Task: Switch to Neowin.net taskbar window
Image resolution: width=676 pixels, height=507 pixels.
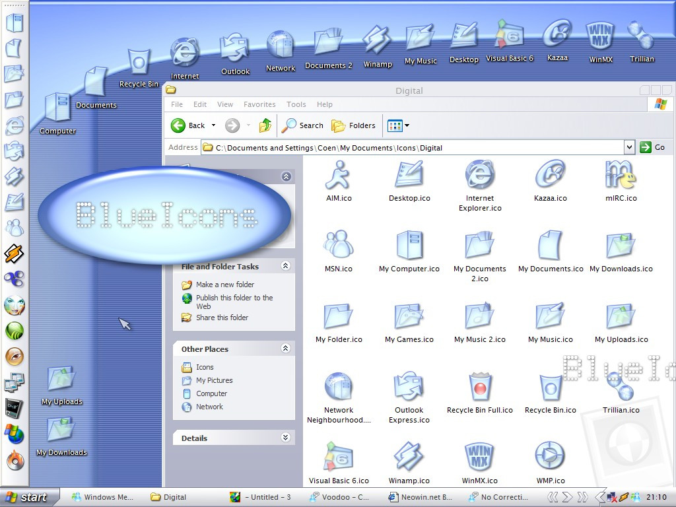Action: pos(420,497)
